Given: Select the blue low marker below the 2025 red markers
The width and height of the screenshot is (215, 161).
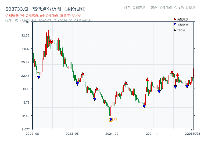Looking at the screenshot, I should tap(175, 87).
